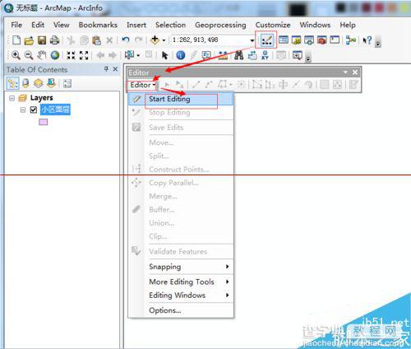Collapse the Layers data frame tree
The image size is (411, 349).
12,98
